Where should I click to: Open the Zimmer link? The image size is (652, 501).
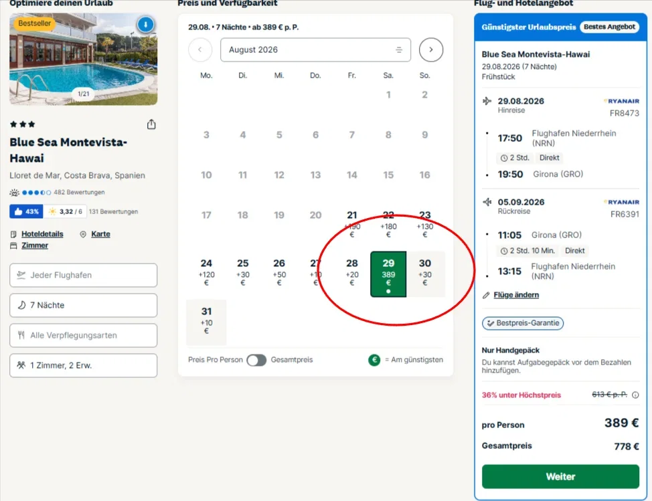[x=35, y=245]
